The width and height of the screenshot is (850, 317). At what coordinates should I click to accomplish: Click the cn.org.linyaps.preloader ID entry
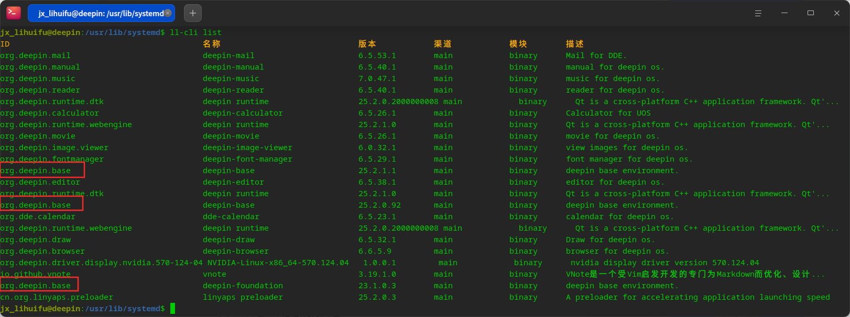pyautogui.click(x=57, y=297)
